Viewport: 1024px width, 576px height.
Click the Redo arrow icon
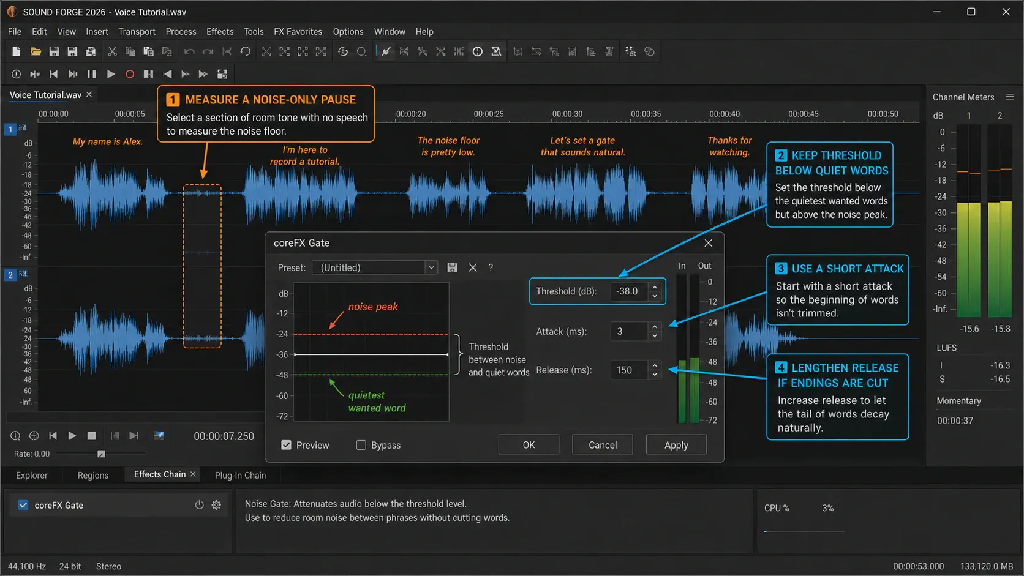tap(208, 52)
